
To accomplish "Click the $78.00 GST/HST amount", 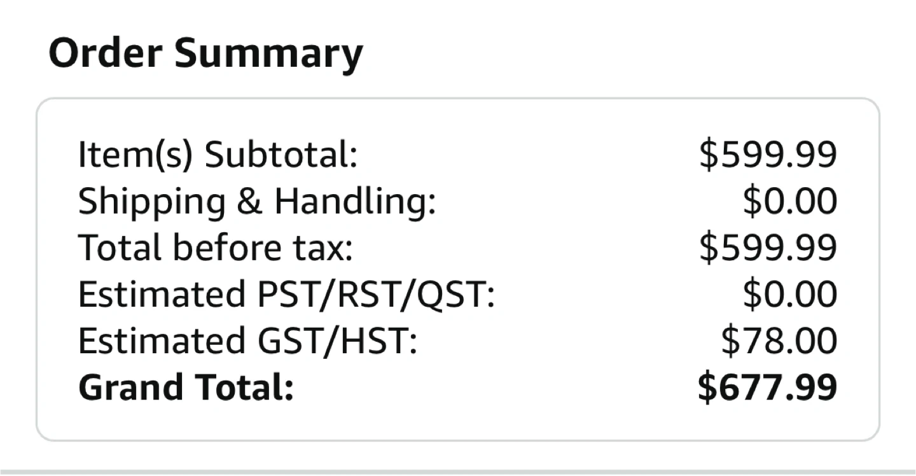I will coord(779,341).
